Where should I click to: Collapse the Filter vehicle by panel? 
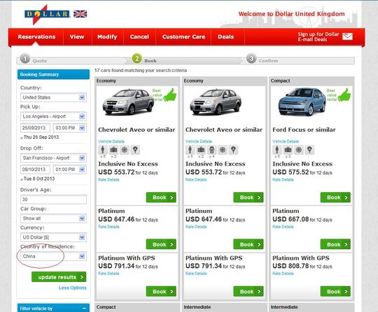pos(84,309)
